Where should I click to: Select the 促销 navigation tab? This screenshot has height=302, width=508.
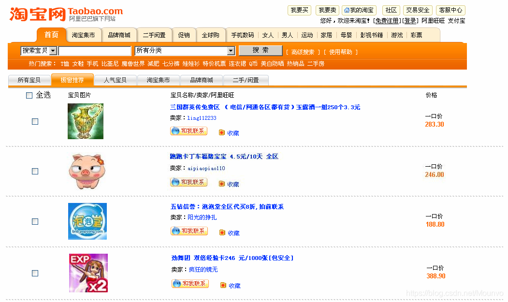[x=184, y=35]
